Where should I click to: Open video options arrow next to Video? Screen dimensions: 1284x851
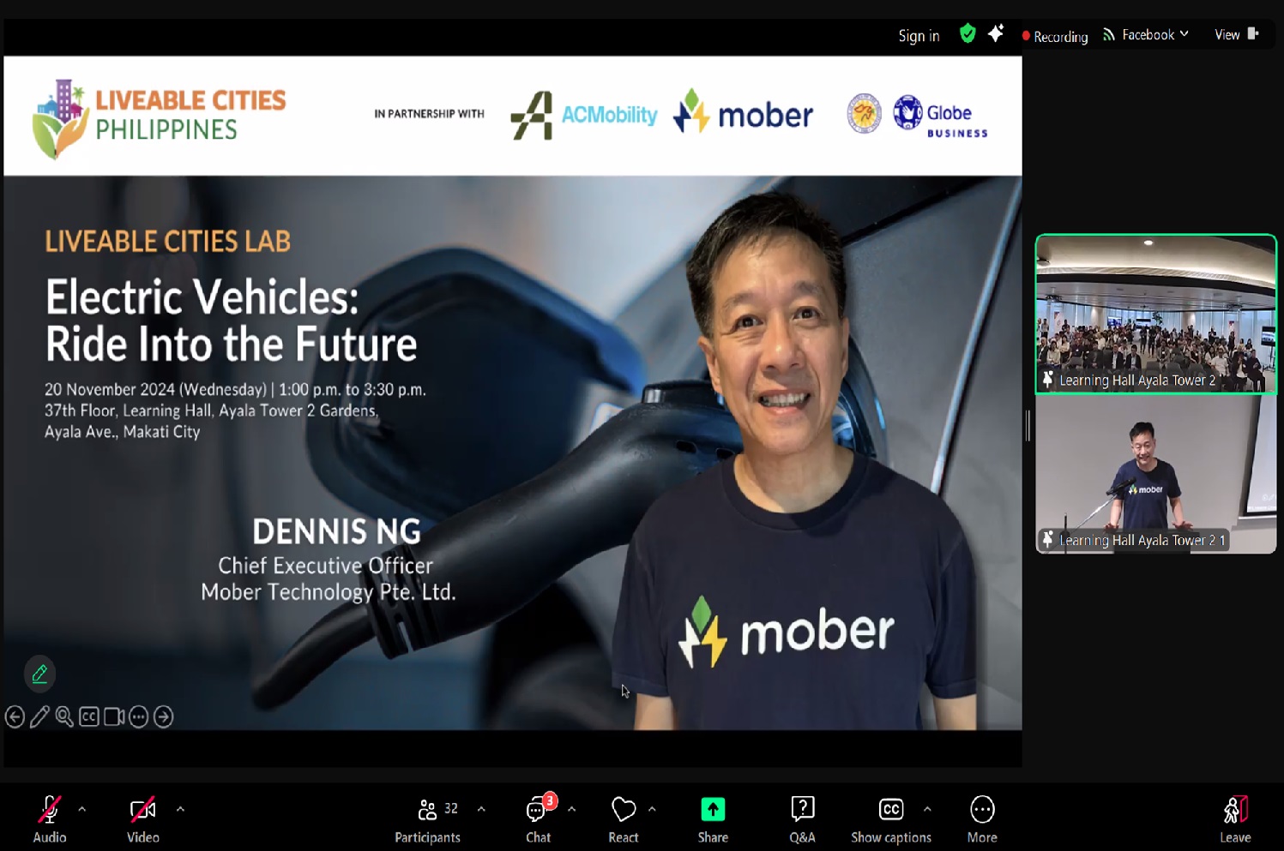180,809
